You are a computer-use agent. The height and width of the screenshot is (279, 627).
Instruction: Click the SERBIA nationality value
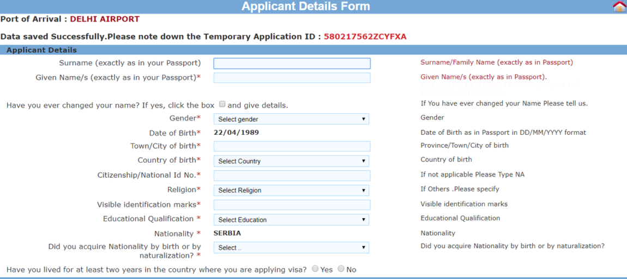click(x=227, y=233)
